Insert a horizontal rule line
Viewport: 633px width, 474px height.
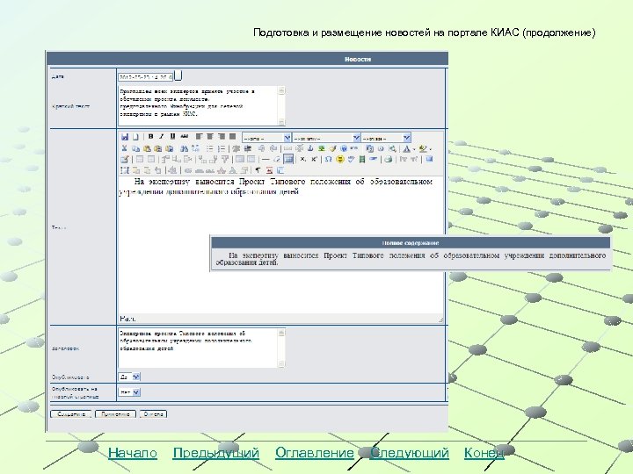pos(266,159)
